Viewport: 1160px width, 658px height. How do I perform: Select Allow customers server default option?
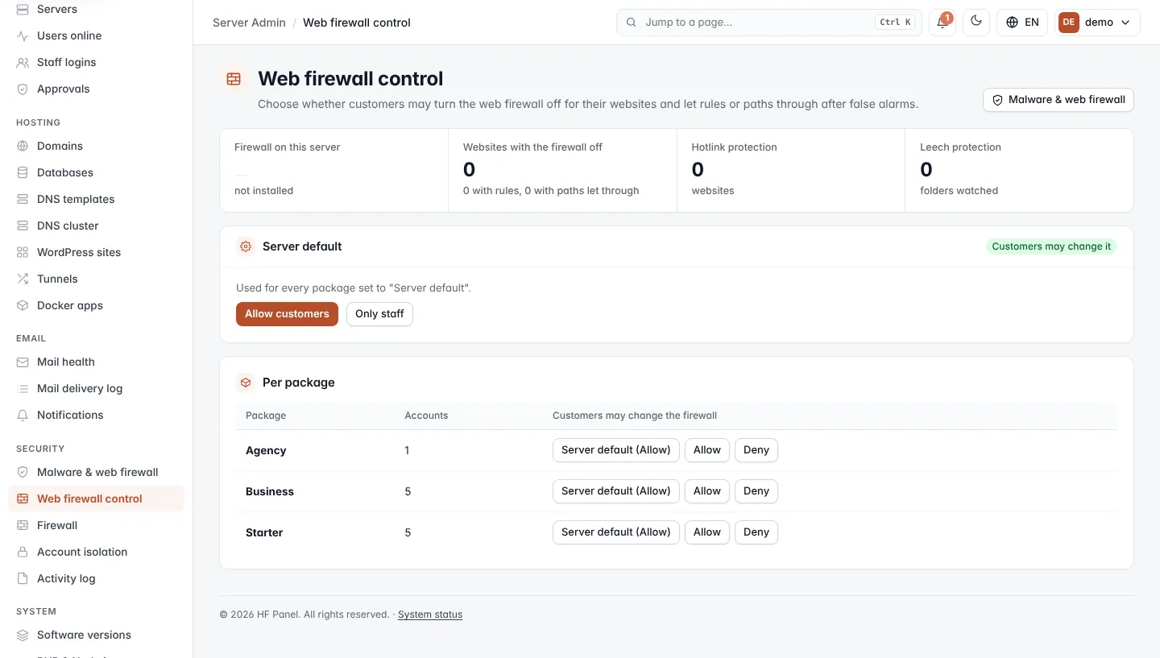[287, 314]
